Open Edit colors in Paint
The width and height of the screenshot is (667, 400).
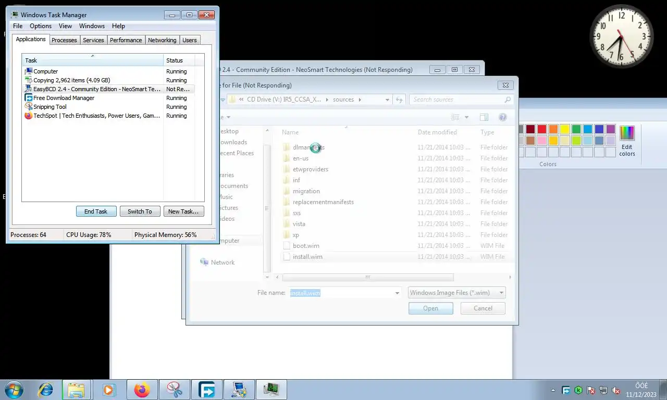[627, 141]
